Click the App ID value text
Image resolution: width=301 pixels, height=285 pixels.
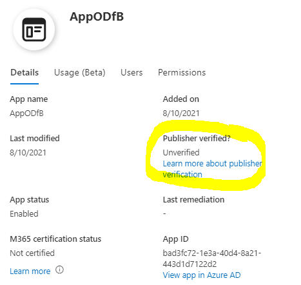[x=212, y=259]
